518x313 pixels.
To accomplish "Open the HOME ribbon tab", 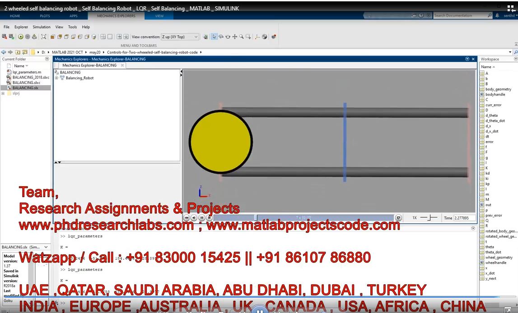I will pos(15,16).
